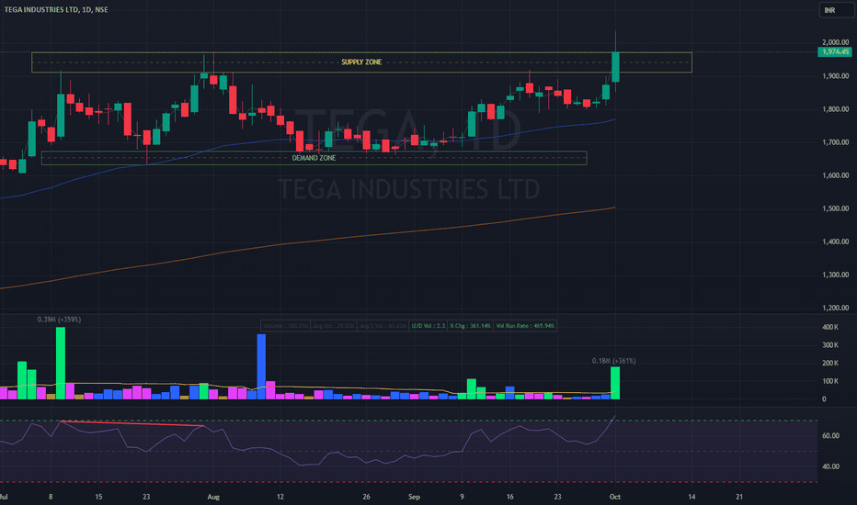Click the 0.18M (+361%) volume label
The width and height of the screenshot is (857, 505).
(x=613, y=361)
